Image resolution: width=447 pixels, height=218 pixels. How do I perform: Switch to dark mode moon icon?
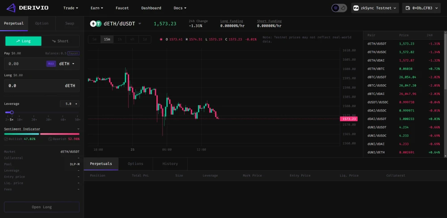343,8
